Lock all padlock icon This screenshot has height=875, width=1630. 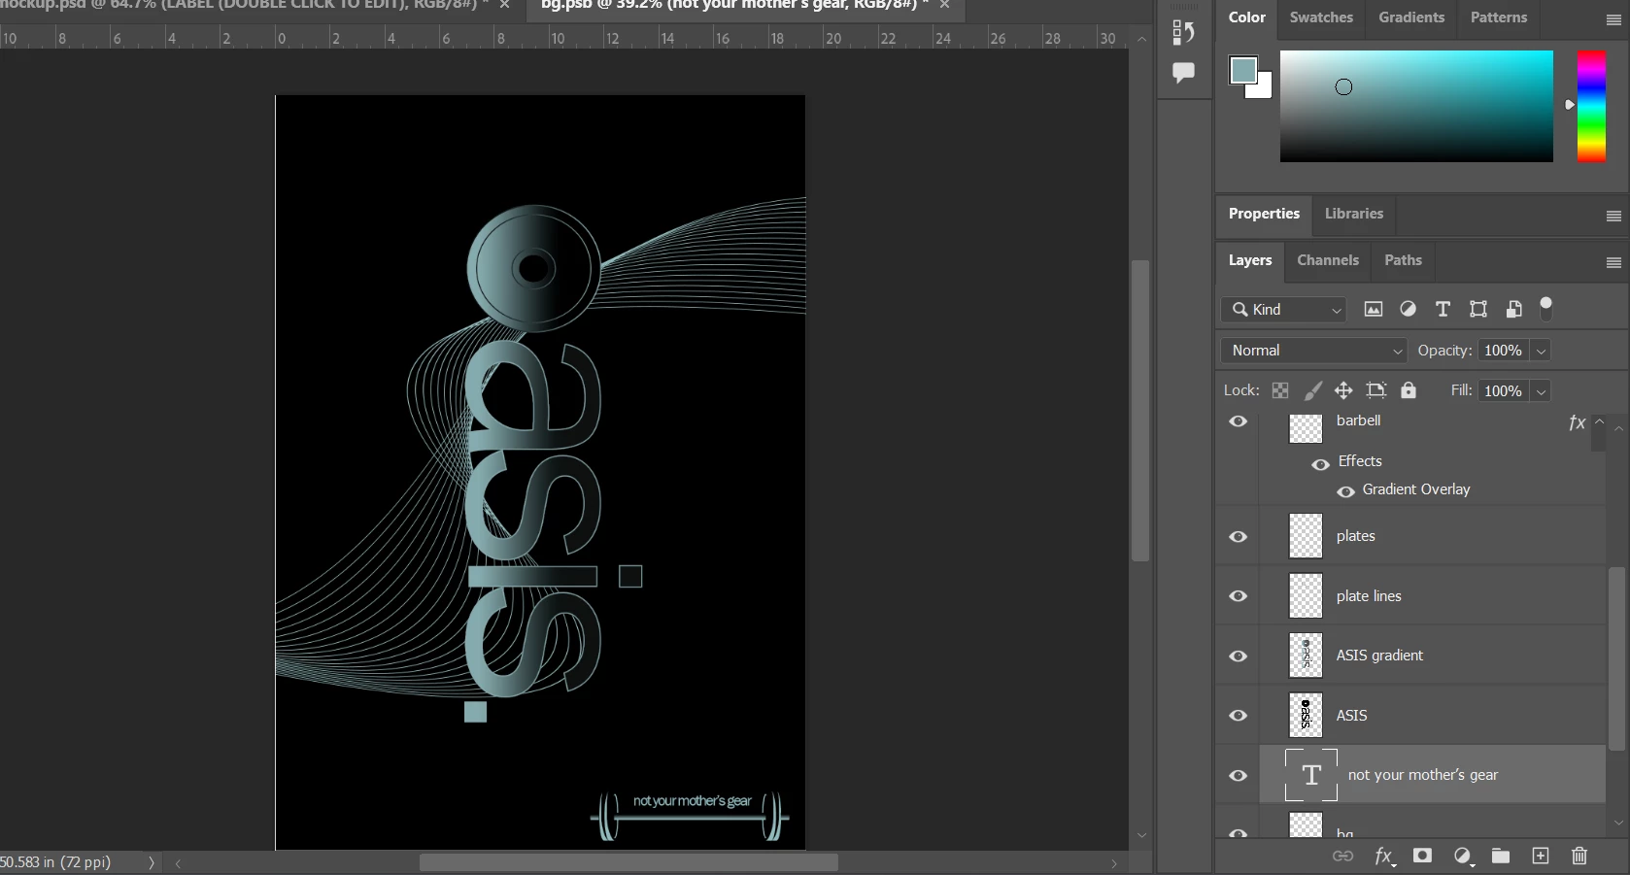(1409, 390)
